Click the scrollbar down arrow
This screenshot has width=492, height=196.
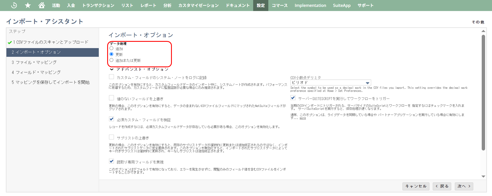483,176
